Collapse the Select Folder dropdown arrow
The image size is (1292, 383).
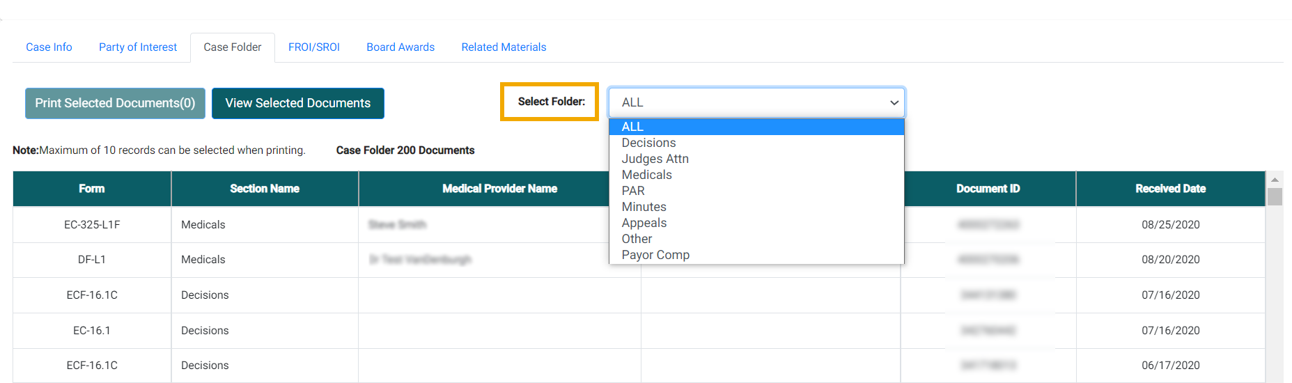pyautogui.click(x=894, y=103)
